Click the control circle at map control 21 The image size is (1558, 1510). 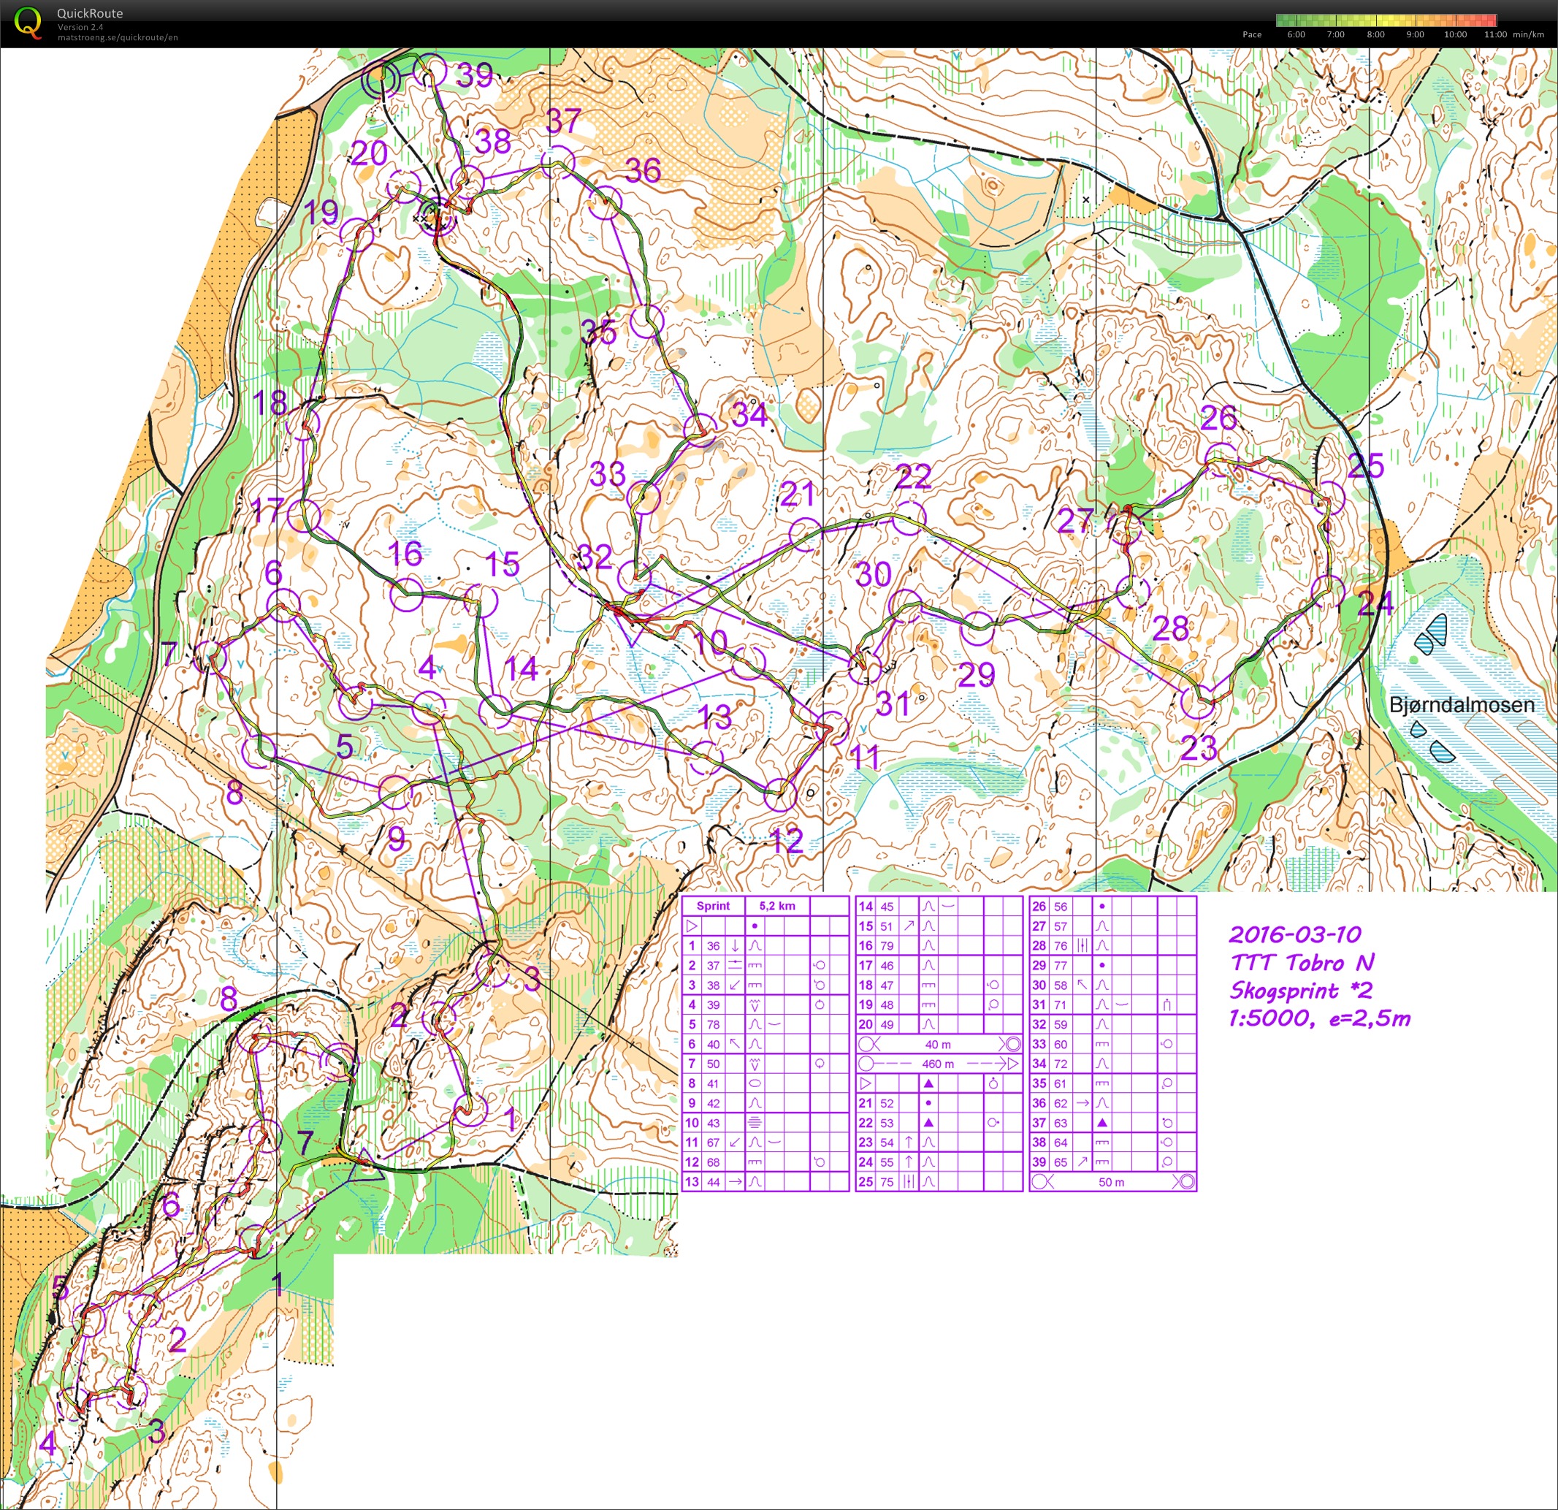click(x=805, y=534)
